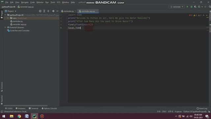Go to next highlighted error arrow
The height and width of the screenshot is (119, 211).
click(207, 15)
